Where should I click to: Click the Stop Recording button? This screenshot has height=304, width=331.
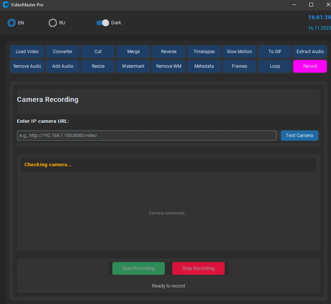pyautogui.click(x=198, y=268)
